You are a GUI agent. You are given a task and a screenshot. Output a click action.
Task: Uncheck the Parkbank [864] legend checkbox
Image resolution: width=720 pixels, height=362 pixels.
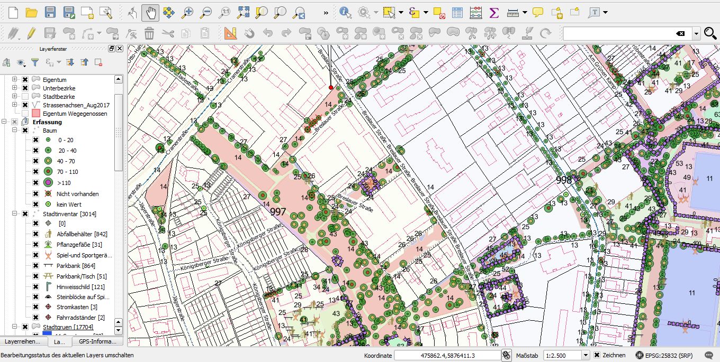point(35,265)
